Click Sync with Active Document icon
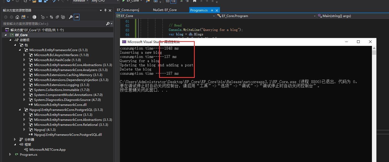The height and width of the screenshot is (162, 389). coord(52,17)
